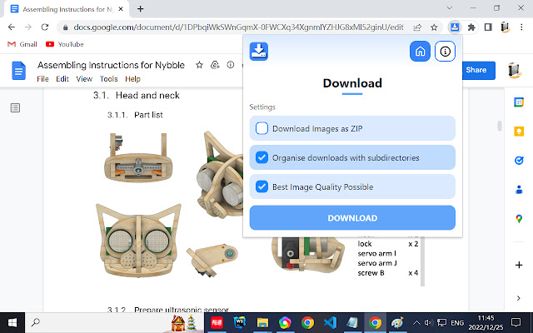Go back to previous page
Image resolution: width=533 pixels, height=333 pixels.
click(x=12, y=27)
